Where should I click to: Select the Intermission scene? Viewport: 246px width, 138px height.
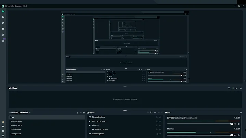pyautogui.click(x=46, y=129)
